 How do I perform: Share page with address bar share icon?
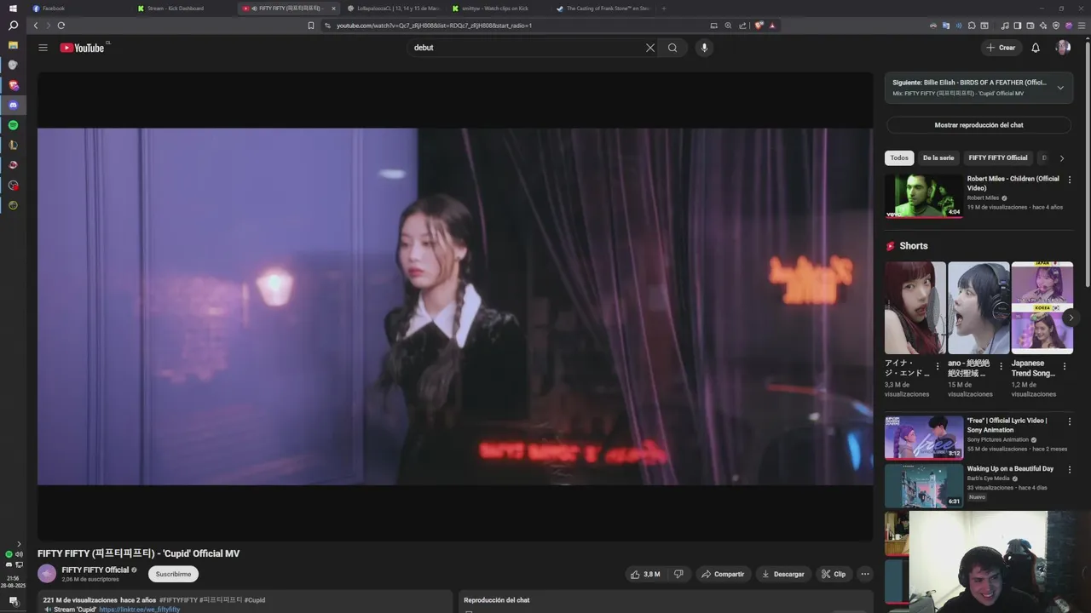point(742,26)
